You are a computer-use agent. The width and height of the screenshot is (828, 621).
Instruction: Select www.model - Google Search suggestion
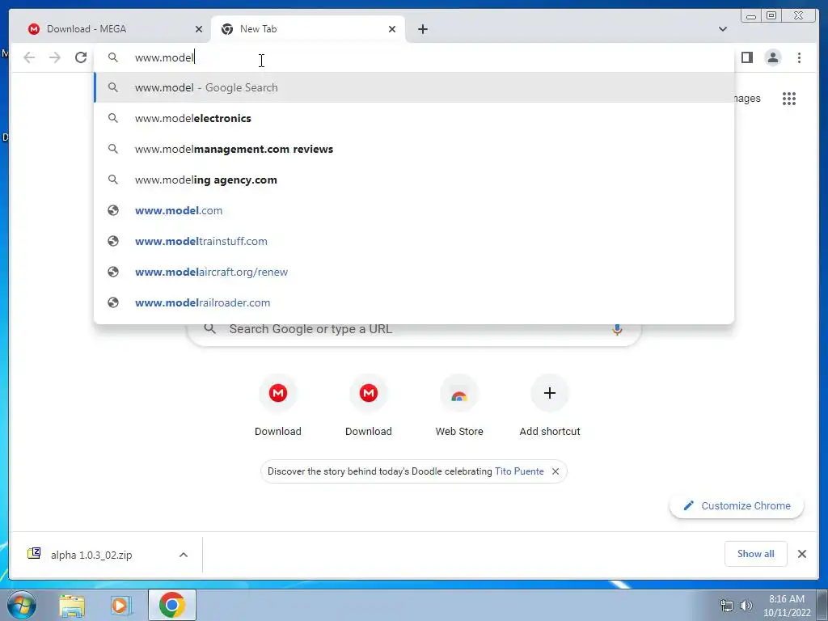tap(414, 87)
